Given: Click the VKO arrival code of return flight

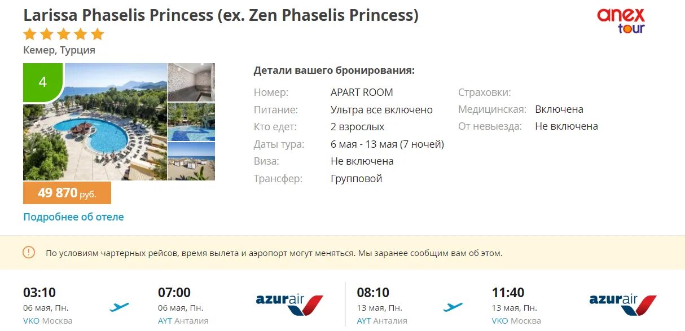Looking at the screenshot, I should tap(500, 321).
